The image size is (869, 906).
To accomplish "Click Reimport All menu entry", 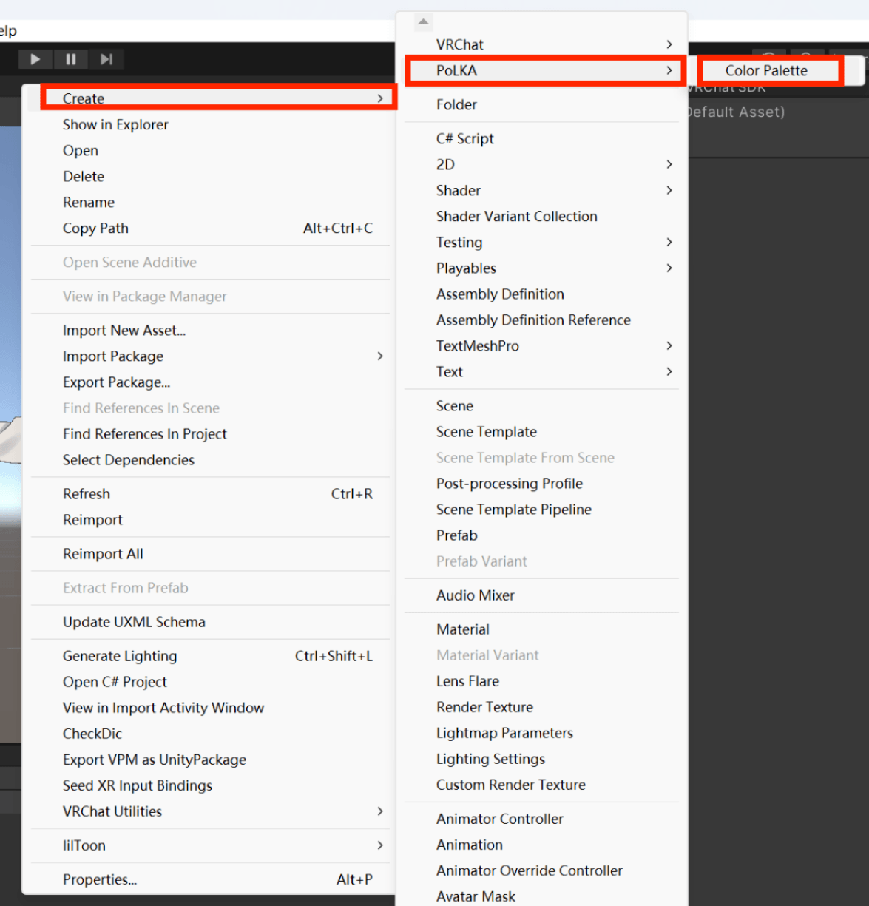I will (x=103, y=554).
